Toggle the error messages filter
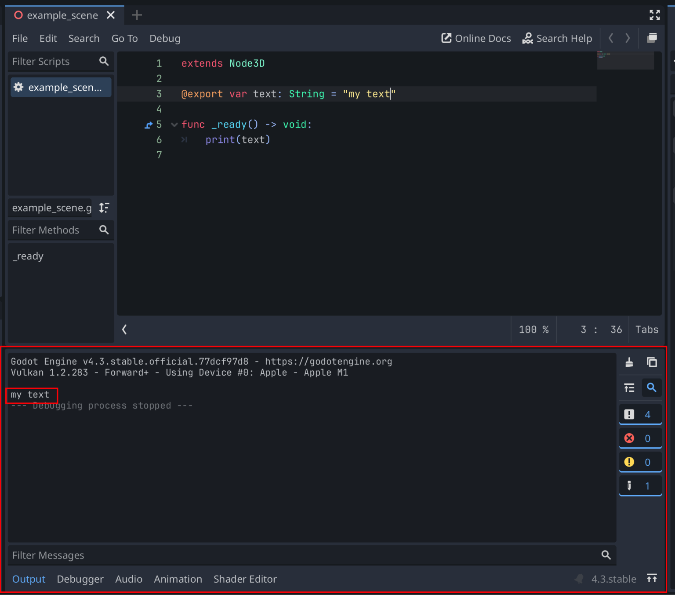The height and width of the screenshot is (595, 675). pos(640,438)
